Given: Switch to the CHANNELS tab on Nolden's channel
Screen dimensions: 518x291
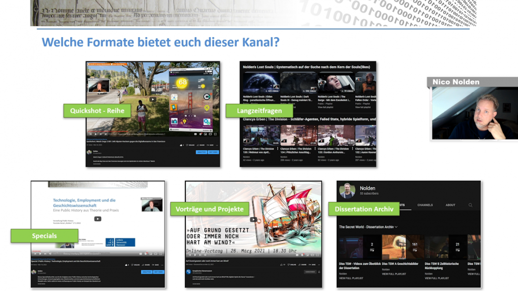Looking at the screenshot, I should (x=425, y=205).
